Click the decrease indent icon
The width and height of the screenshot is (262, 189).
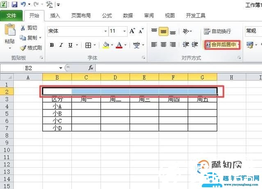(186, 45)
